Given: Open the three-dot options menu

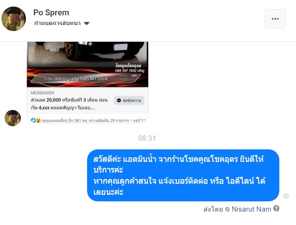Looking at the screenshot, I should tap(275, 19).
